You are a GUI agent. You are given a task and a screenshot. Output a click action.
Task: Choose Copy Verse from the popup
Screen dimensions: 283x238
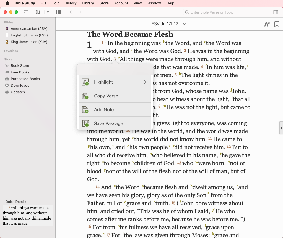[x=106, y=96]
